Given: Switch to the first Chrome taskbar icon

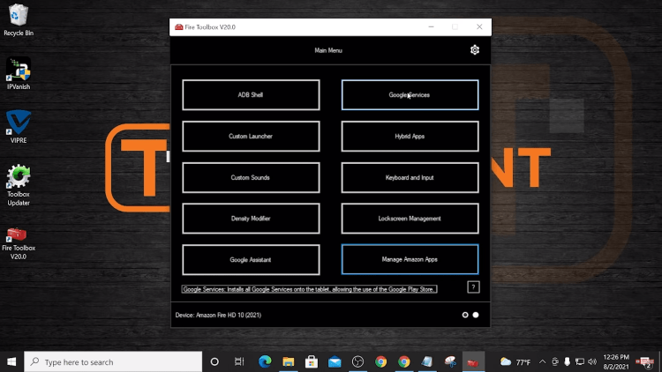Looking at the screenshot, I should point(380,362).
